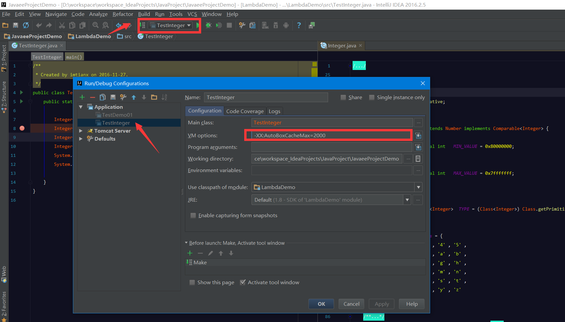The image size is (565, 322).
Task: Copy configuration icon in dialog toolbar
Action: point(103,97)
